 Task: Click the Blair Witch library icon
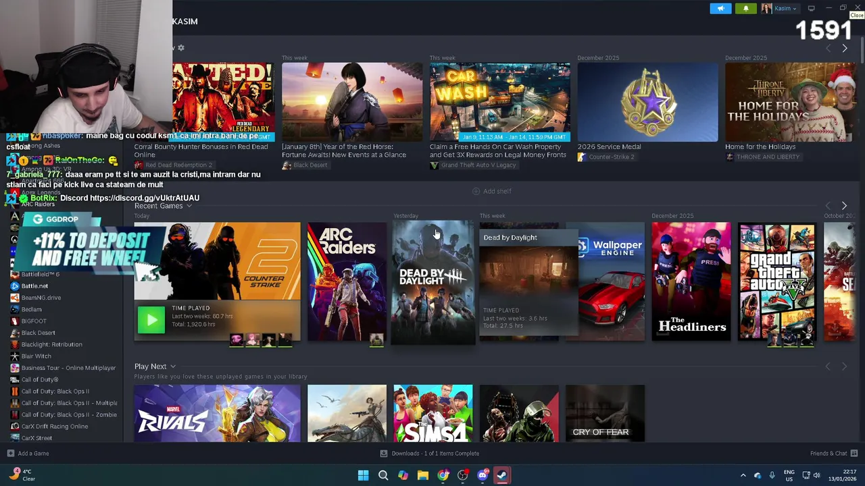point(15,356)
